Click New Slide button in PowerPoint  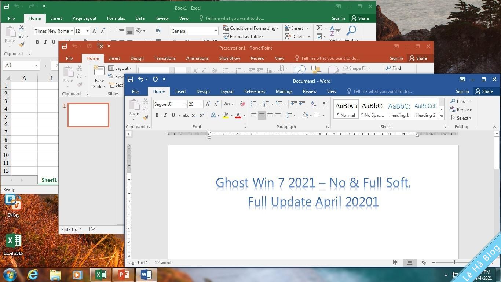coord(99,77)
